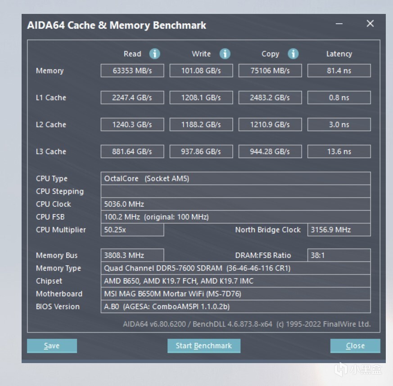Select the North Bridge Clock value
Viewport: 393px width, 386px height.
click(339, 230)
